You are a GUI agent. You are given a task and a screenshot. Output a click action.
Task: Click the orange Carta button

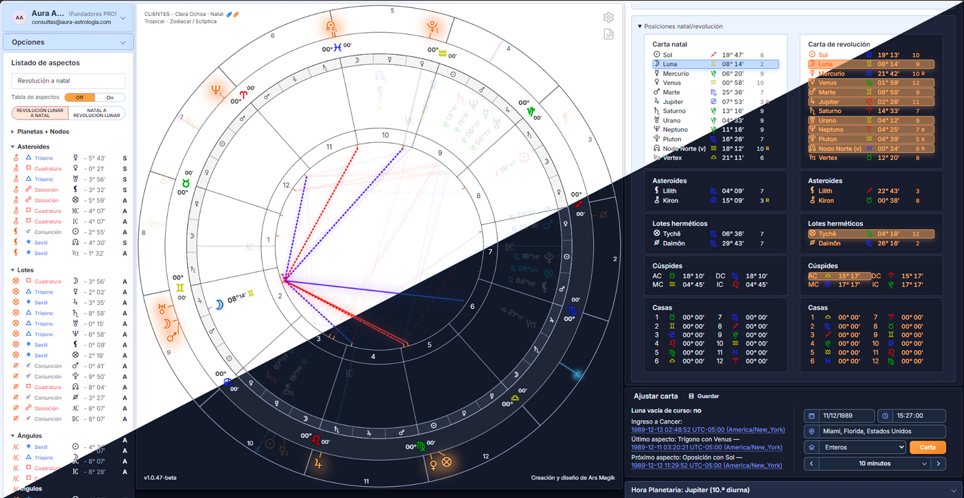click(x=927, y=447)
